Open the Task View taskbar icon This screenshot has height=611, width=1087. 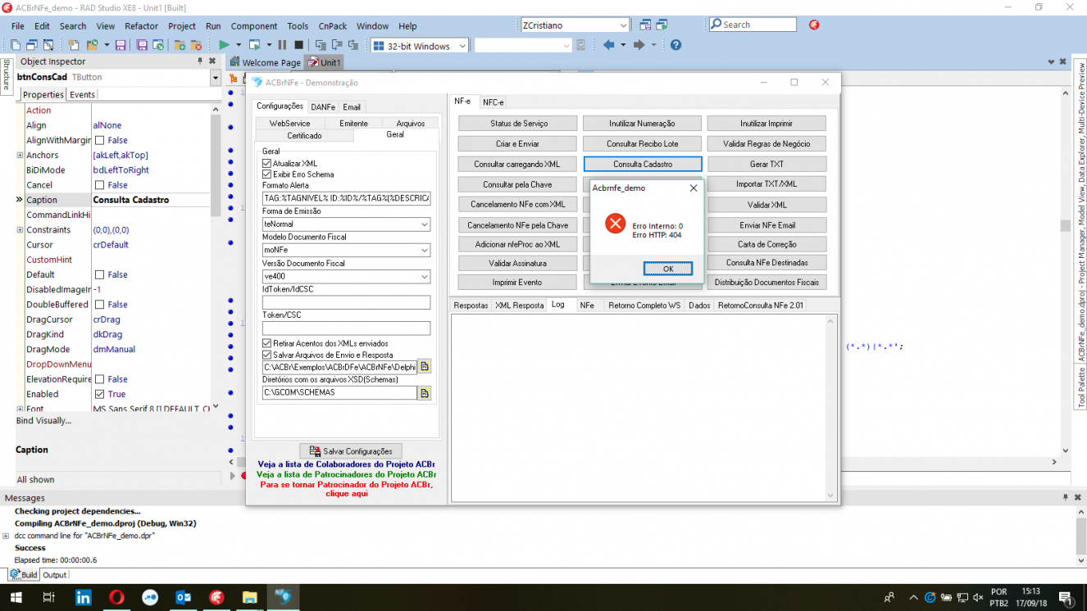tap(49, 597)
